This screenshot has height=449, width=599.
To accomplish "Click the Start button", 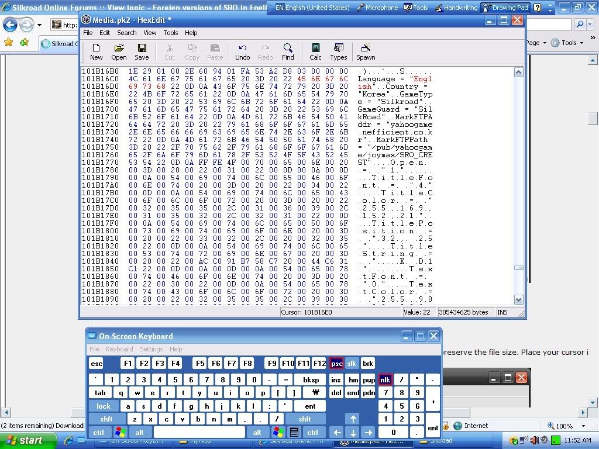I will pos(27,441).
